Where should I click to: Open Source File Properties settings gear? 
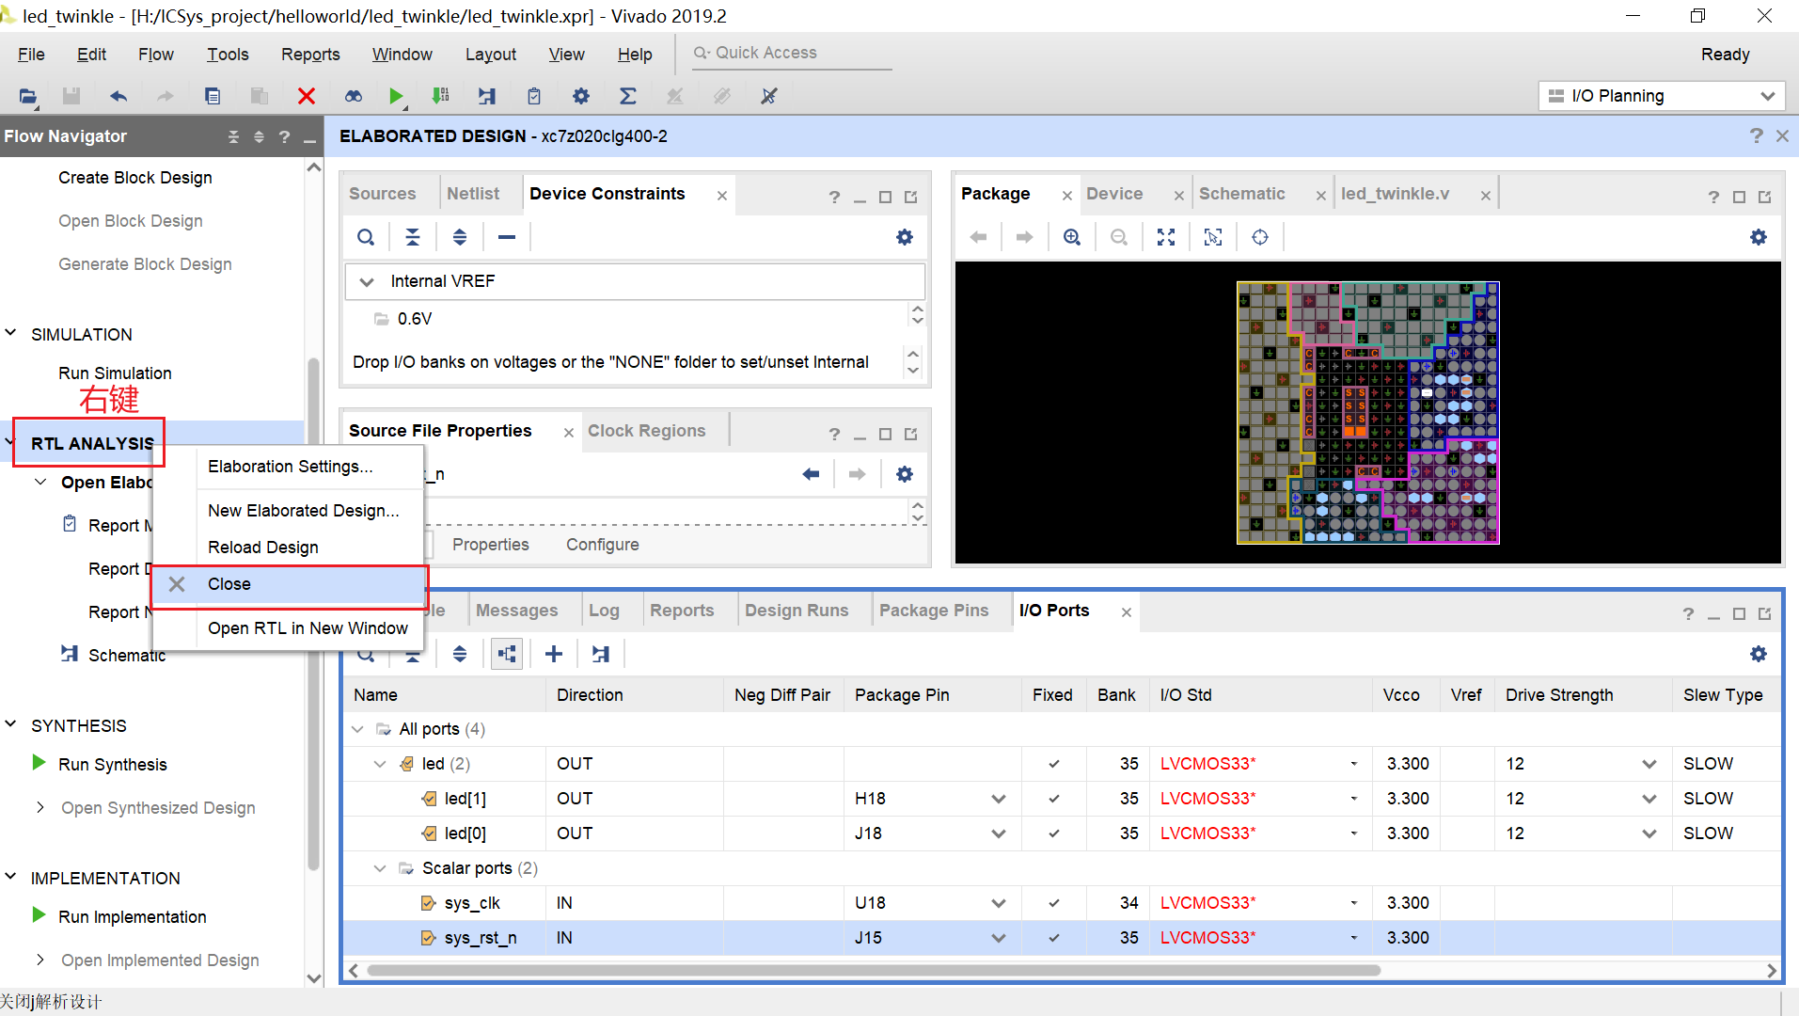(905, 474)
